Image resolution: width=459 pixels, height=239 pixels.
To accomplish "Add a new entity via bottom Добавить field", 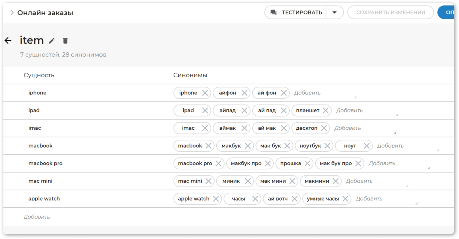I will [37, 217].
